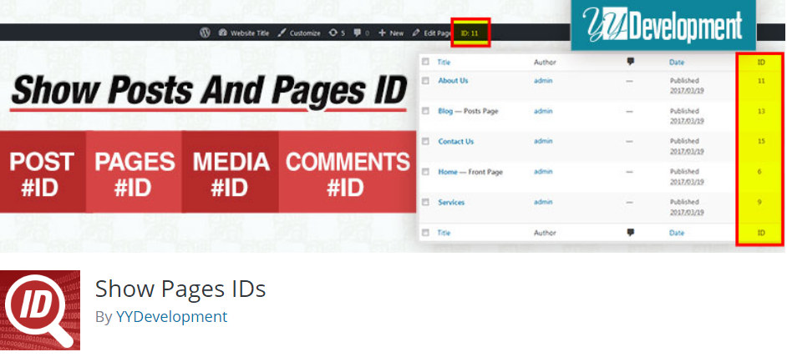
Task: Open Customize in admin bar
Action: (x=298, y=33)
